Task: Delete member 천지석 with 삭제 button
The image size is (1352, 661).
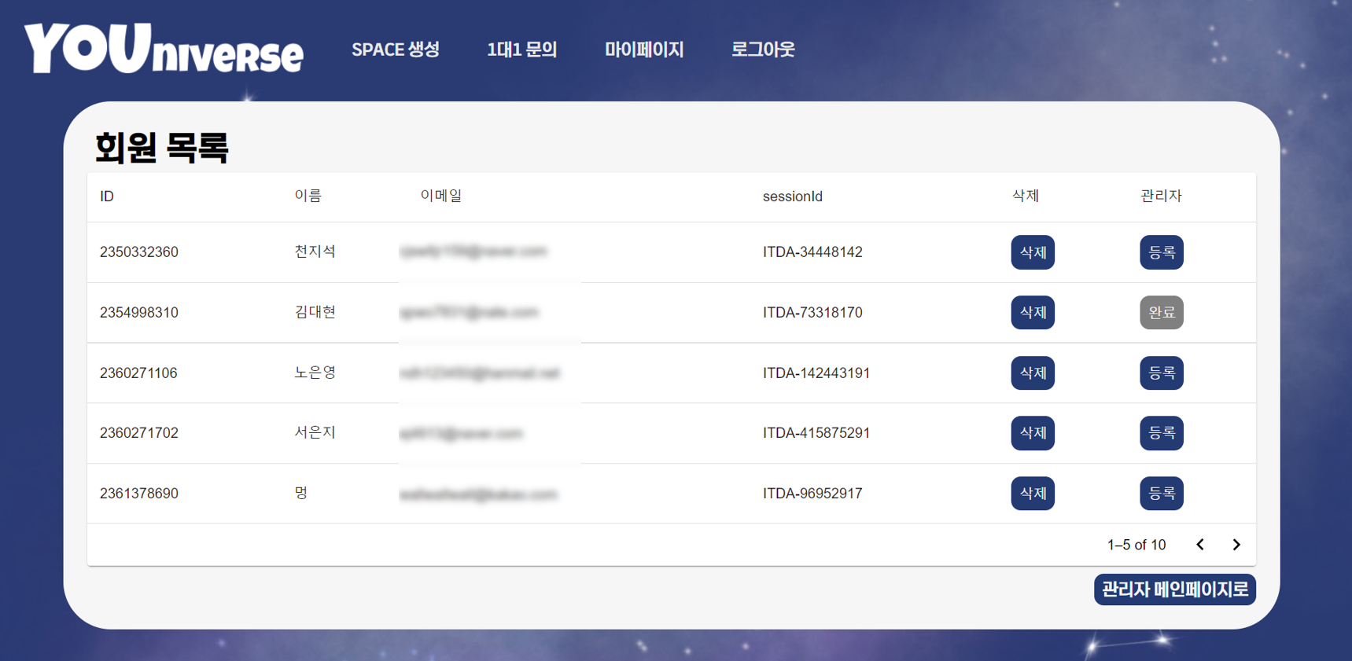Action: [x=1033, y=252]
